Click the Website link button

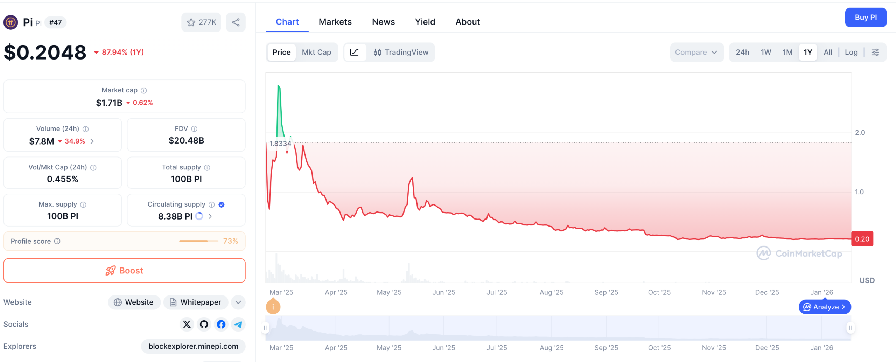[134, 302]
